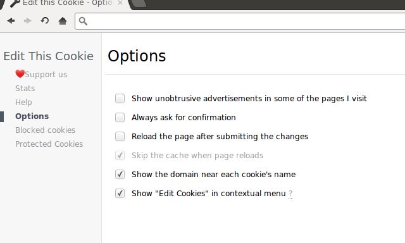
Task: Click the red heart Support icon
Action: 20,74
